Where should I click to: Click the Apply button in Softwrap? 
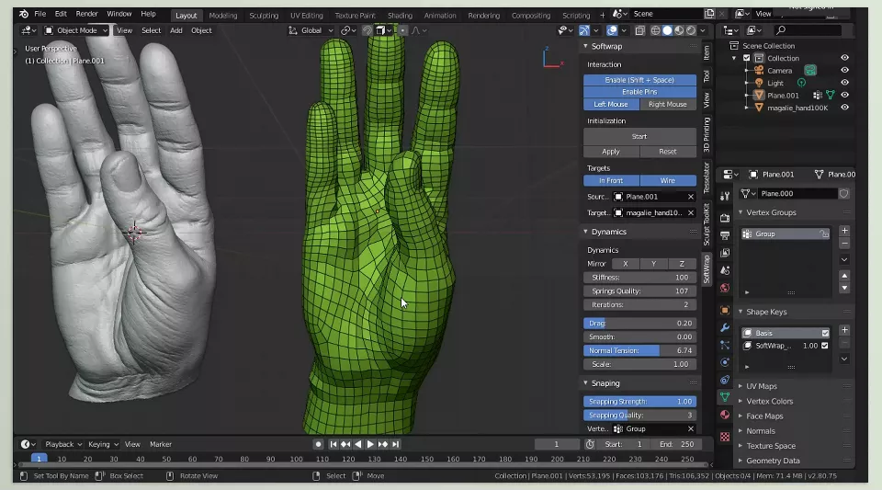coord(611,152)
